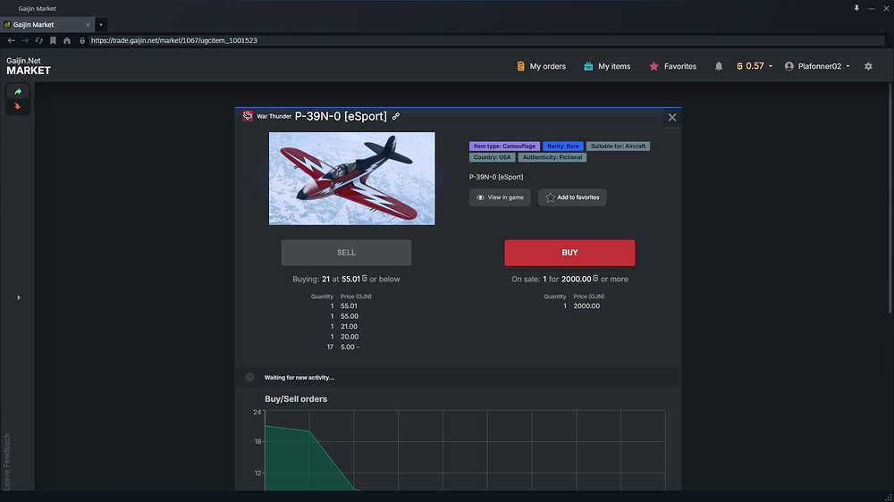The image size is (894, 502).
Task: Click the clock activity icon
Action: (x=249, y=377)
